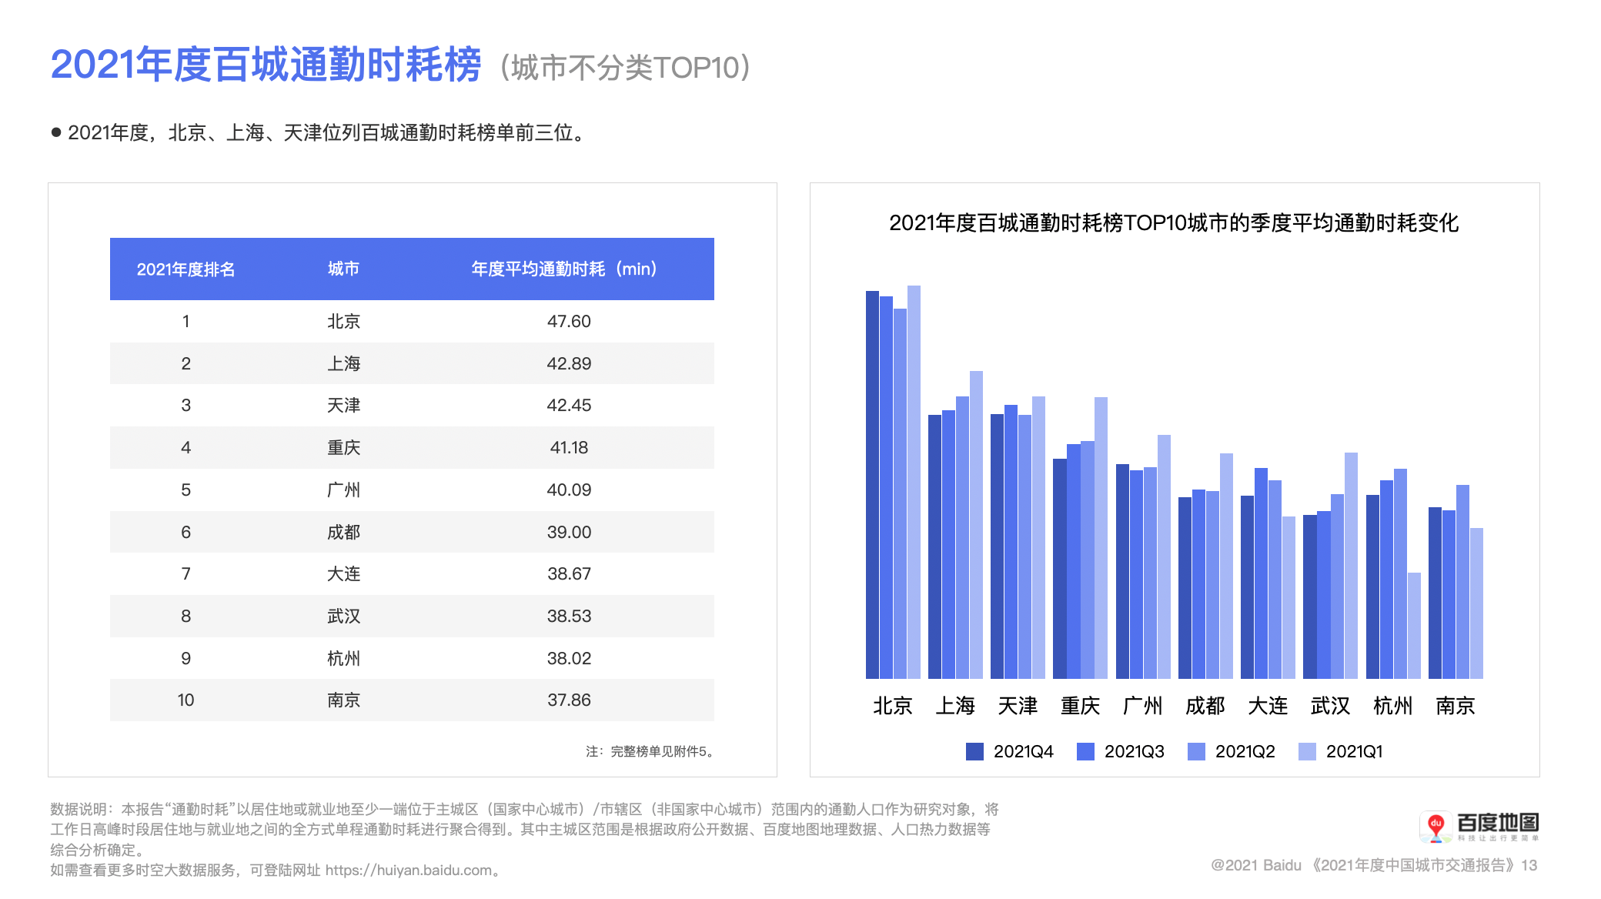
Task: Select the 北京 row in the table
Action: coord(343,321)
